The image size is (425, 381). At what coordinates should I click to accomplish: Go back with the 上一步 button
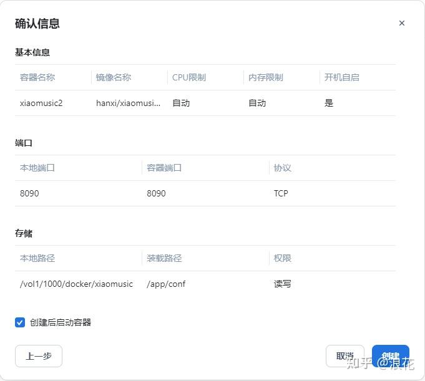point(39,356)
